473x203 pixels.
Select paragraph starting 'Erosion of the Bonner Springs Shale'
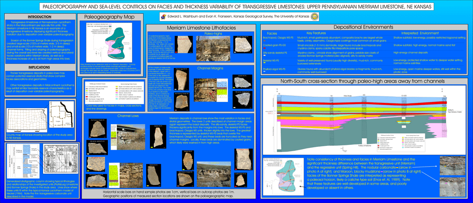[39, 50]
